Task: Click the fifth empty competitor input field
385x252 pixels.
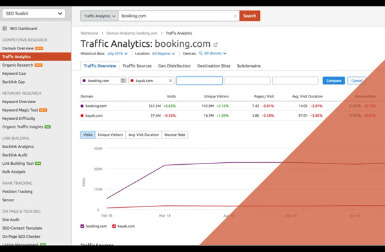Action: [295, 81]
